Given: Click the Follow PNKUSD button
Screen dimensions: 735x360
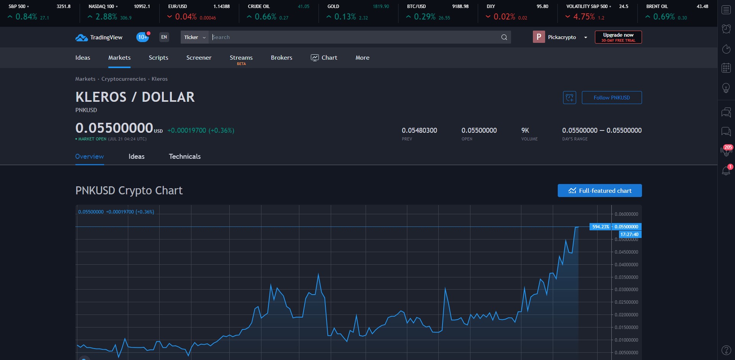Looking at the screenshot, I should point(612,98).
